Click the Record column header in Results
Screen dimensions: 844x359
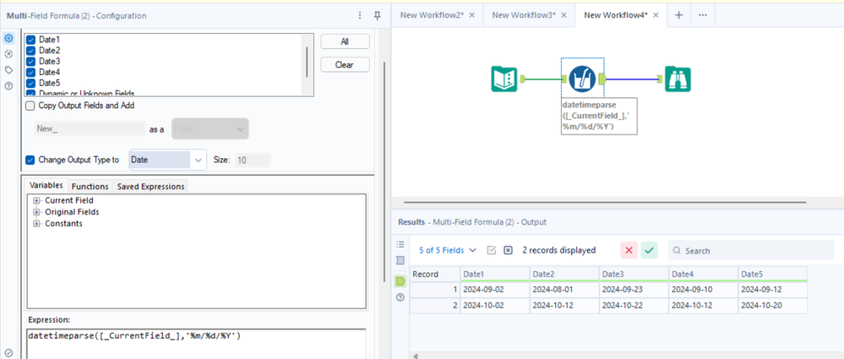(x=435, y=274)
